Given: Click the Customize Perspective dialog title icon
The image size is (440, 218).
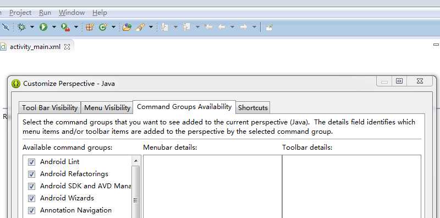Looking at the screenshot, I should pos(16,84).
